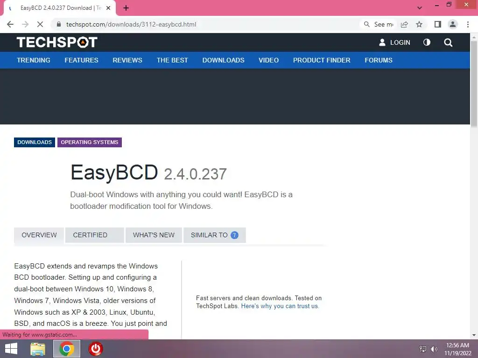
Task: Open VIDEO section
Action: pyautogui.click(x=268, y=60)
